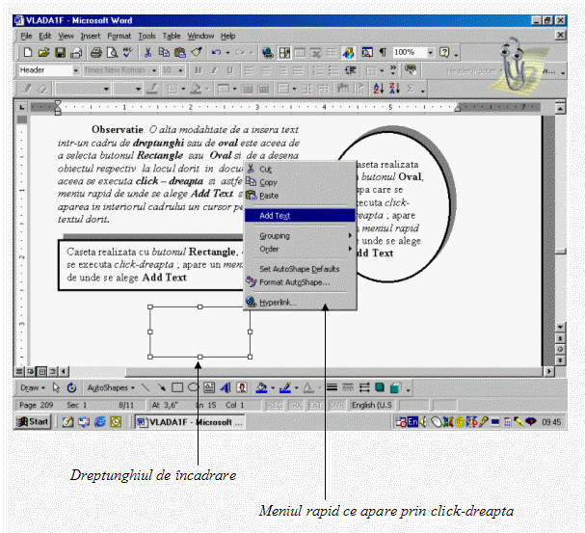Image resolution: width=585 pixels, height=533 pixels.
Task: Switch to Normal View button at bottom left
Action: point(19,371)
